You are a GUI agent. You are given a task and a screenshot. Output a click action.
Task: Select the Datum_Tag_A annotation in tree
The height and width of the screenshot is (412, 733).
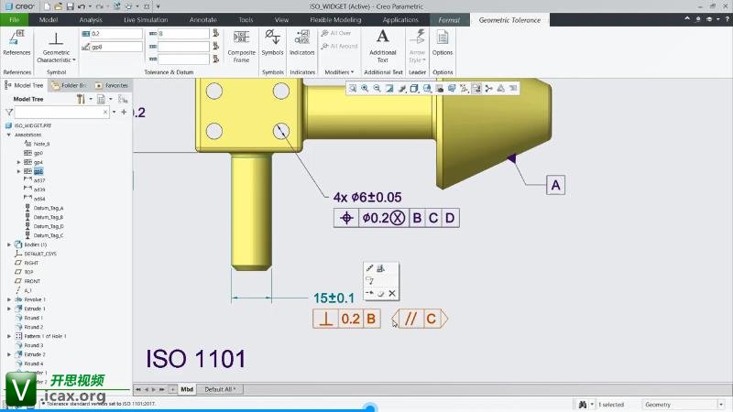[49, 208]
